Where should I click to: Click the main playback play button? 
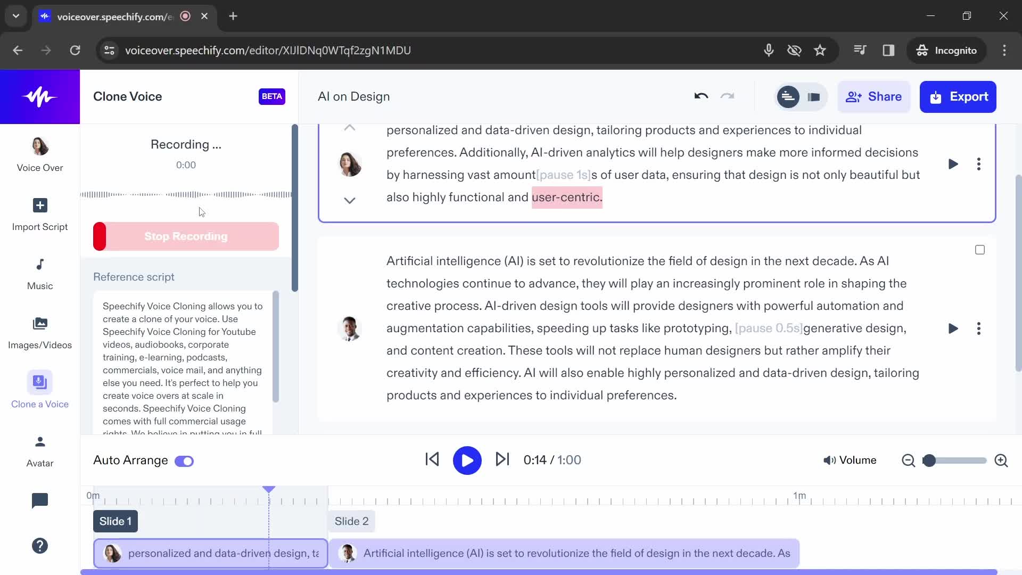(x=467, y=460)
